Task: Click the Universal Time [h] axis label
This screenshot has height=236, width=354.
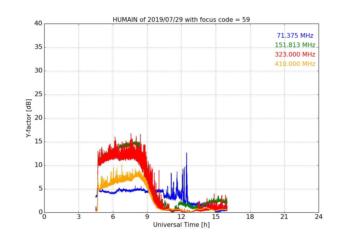Action: click(x=181, y=225)
